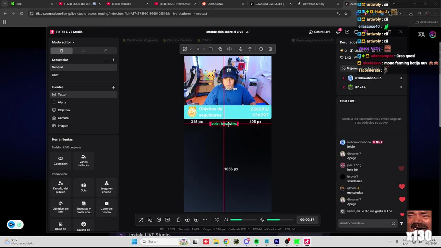
Task: Open the alignment options dropdown arrow
Action: pos(204,49)
